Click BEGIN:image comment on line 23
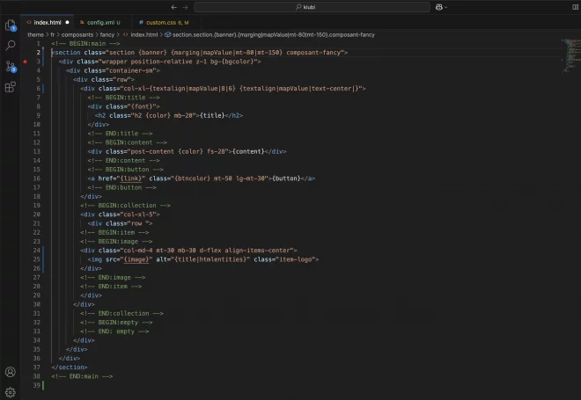The width and height of the screenshot is (581, 400). (116, 242)
